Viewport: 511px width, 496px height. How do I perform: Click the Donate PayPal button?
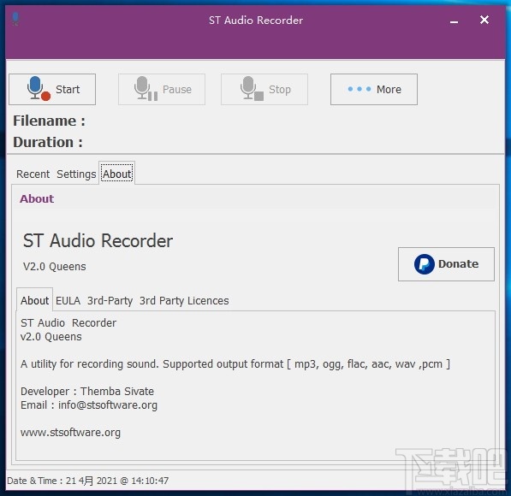(x=446, y=264)
